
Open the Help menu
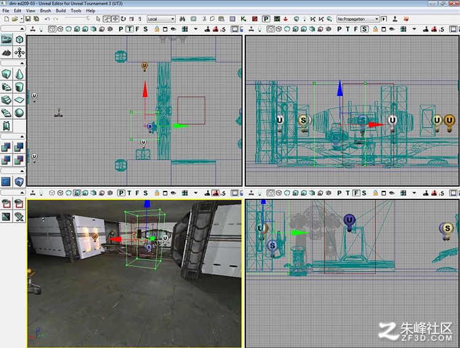[91, 10]
